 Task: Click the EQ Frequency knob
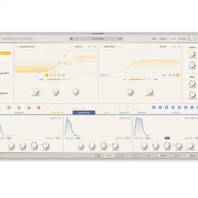click(x=36, y=91)
